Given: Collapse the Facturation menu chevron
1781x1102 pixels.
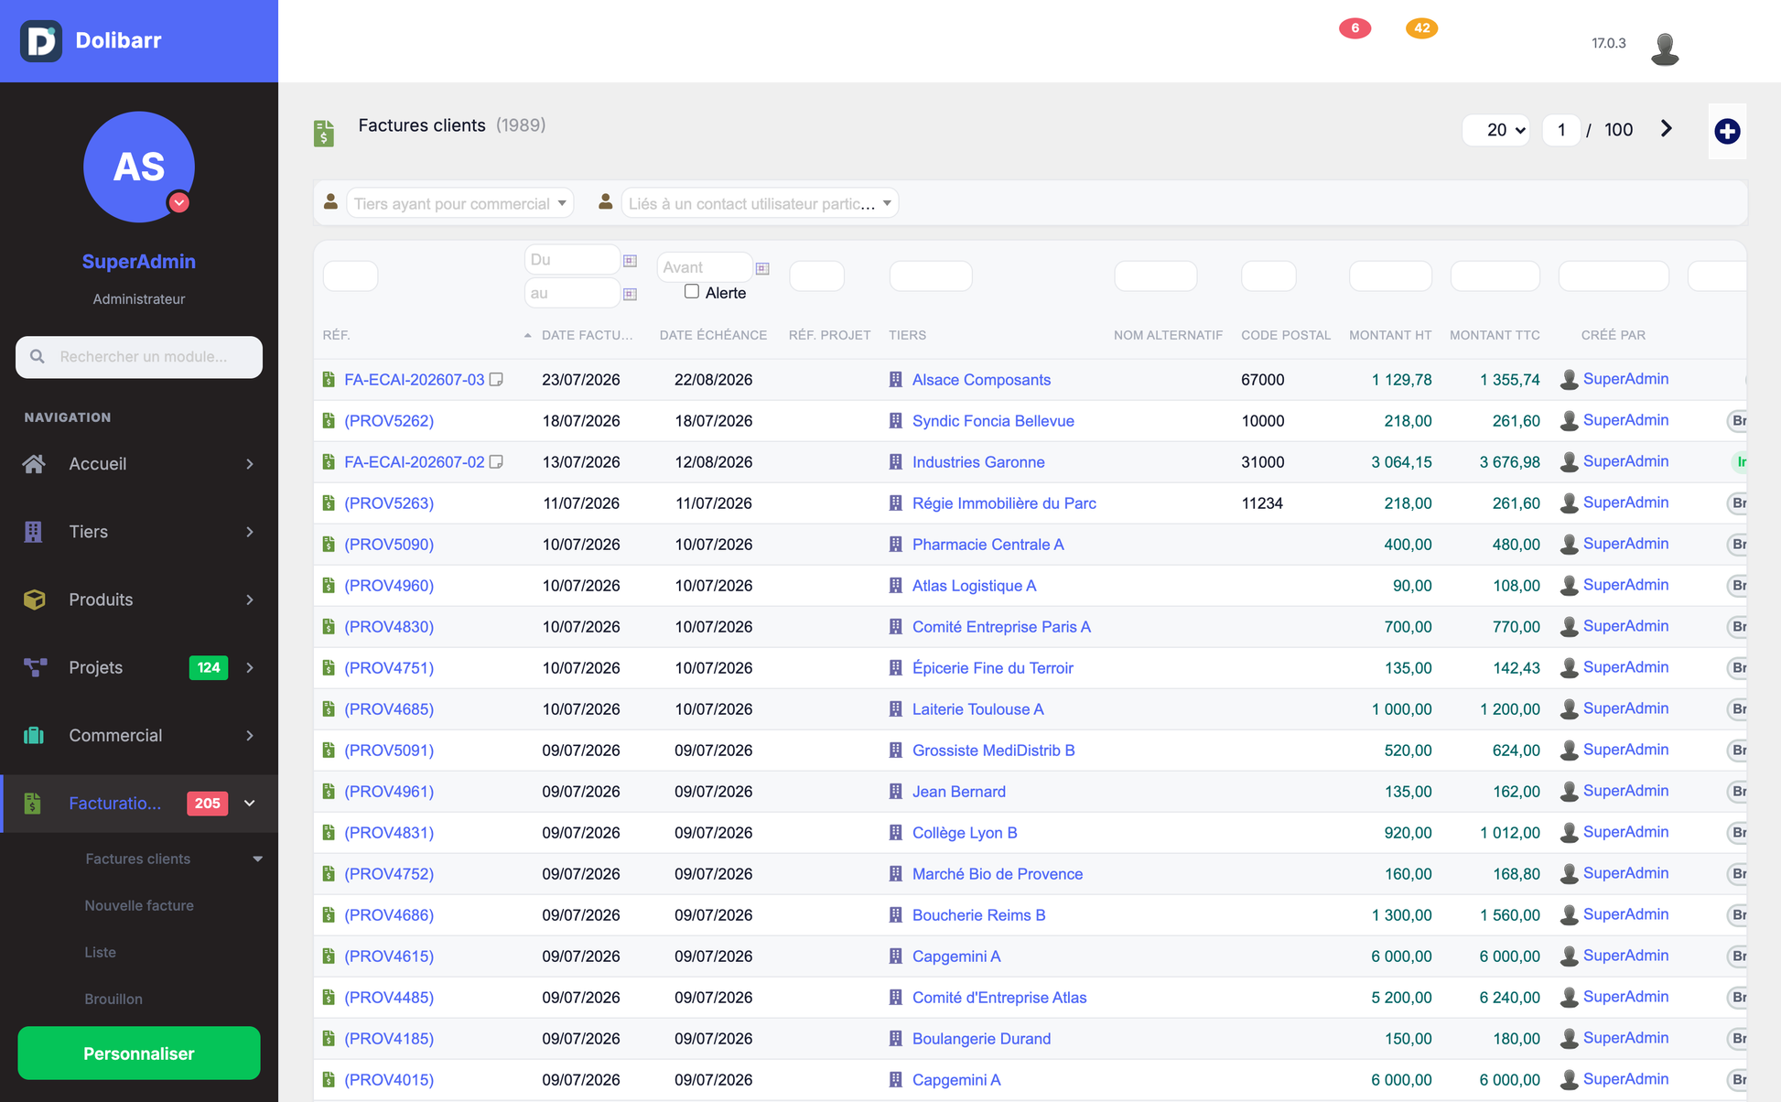Looking at the screenshot, I should pyautogui.click(x=250, y=803).
